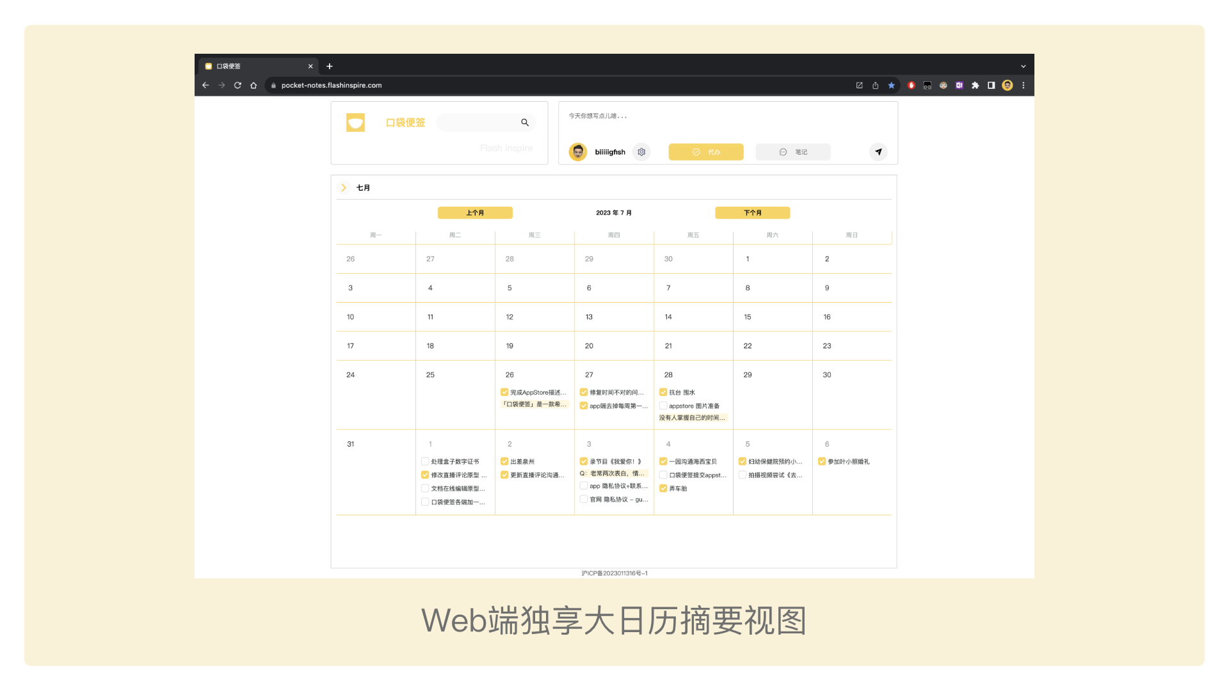Switch to the 笔记 note mode

pyautogui.click(x=793, y=152)
